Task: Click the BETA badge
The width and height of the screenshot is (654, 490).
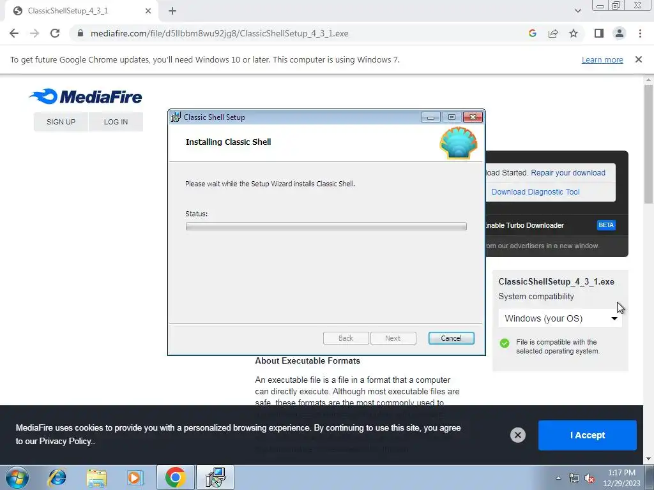Action: tap(606, 225)
